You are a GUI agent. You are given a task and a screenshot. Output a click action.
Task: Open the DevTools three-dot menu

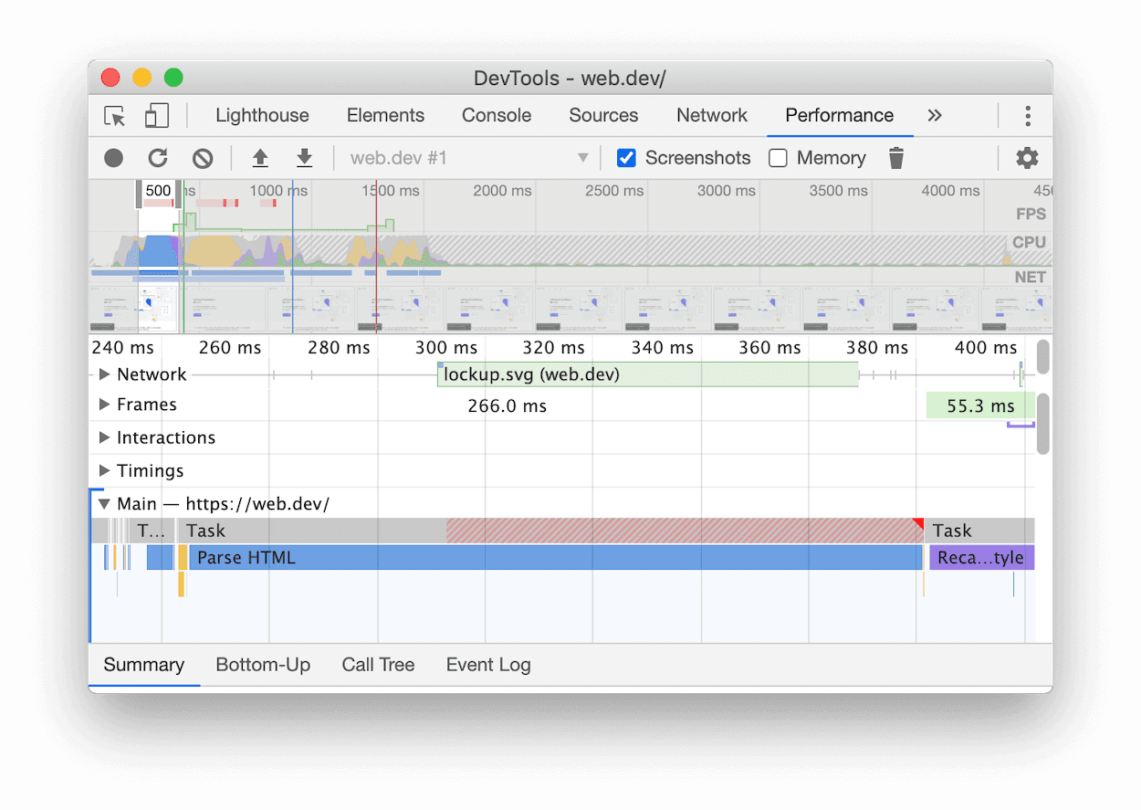coord(1028,115)
